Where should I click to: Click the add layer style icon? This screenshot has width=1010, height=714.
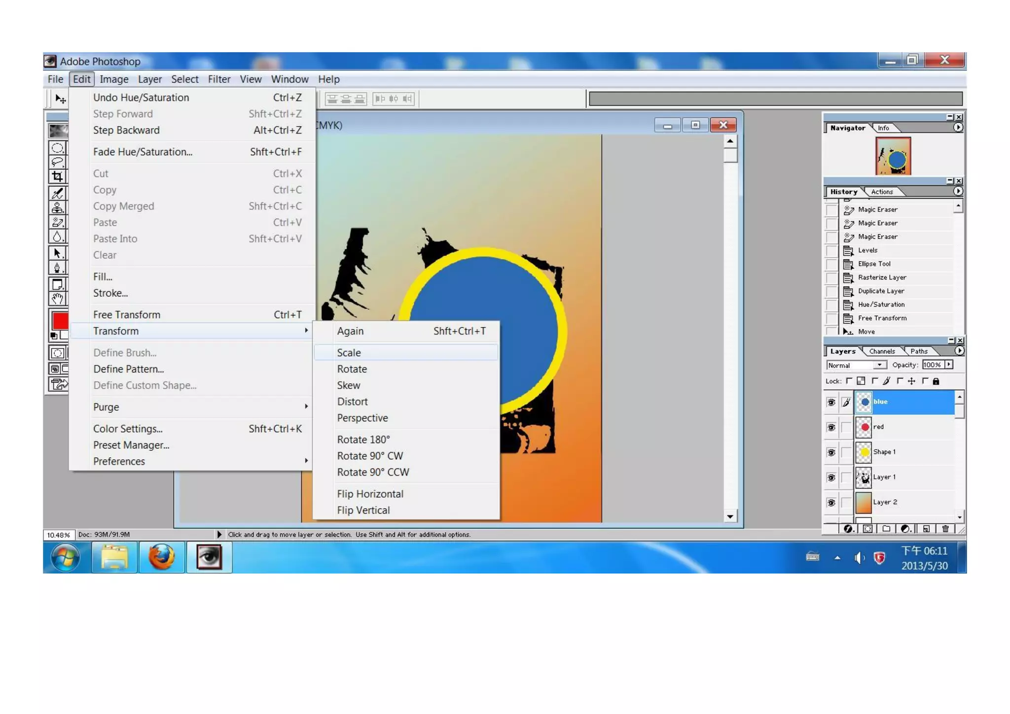(848, 529)
